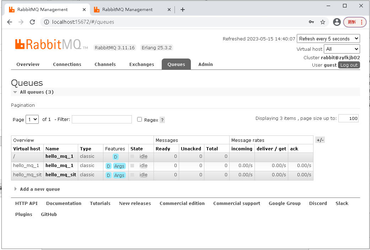Image resolution: width=370 pixels, height=250 pixels.
Task: Open the Virtual host dropdown
Action: [342, 49]
